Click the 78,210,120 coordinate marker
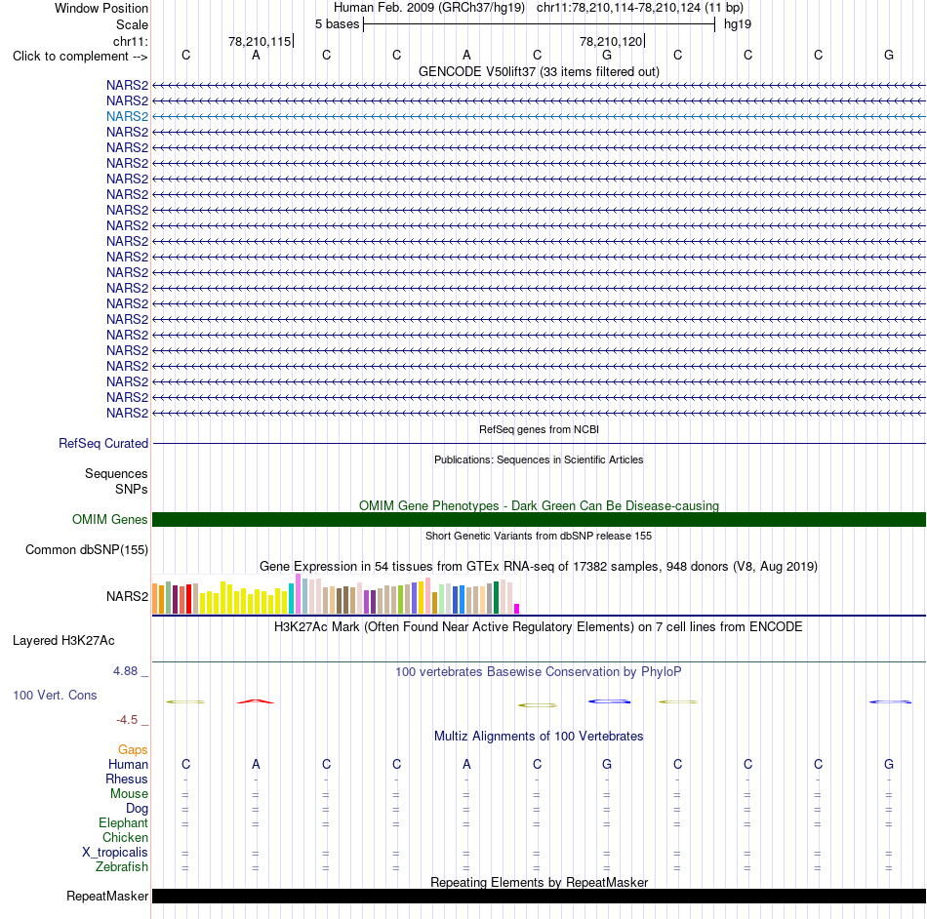Screen dimensions: 927x919 coord(611,41)
